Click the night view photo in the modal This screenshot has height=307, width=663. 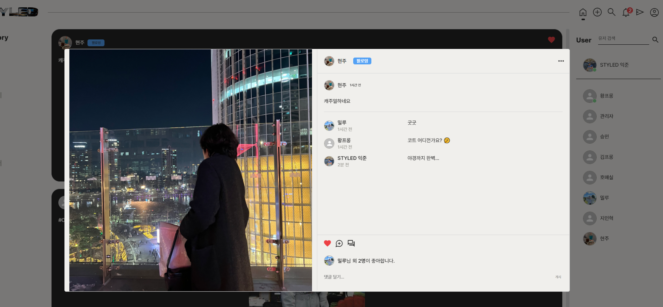[190, 170]
